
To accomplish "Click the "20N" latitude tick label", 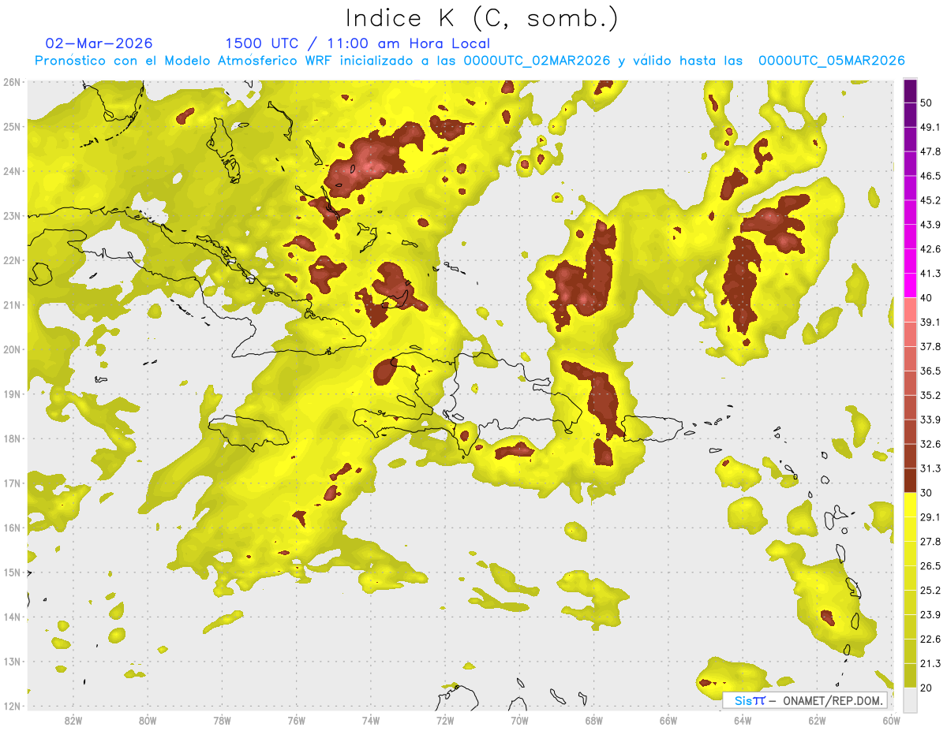I will click(x=12, y=349).
